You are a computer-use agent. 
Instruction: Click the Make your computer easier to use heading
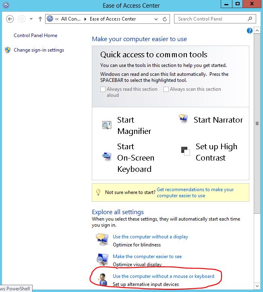point(139,39)
